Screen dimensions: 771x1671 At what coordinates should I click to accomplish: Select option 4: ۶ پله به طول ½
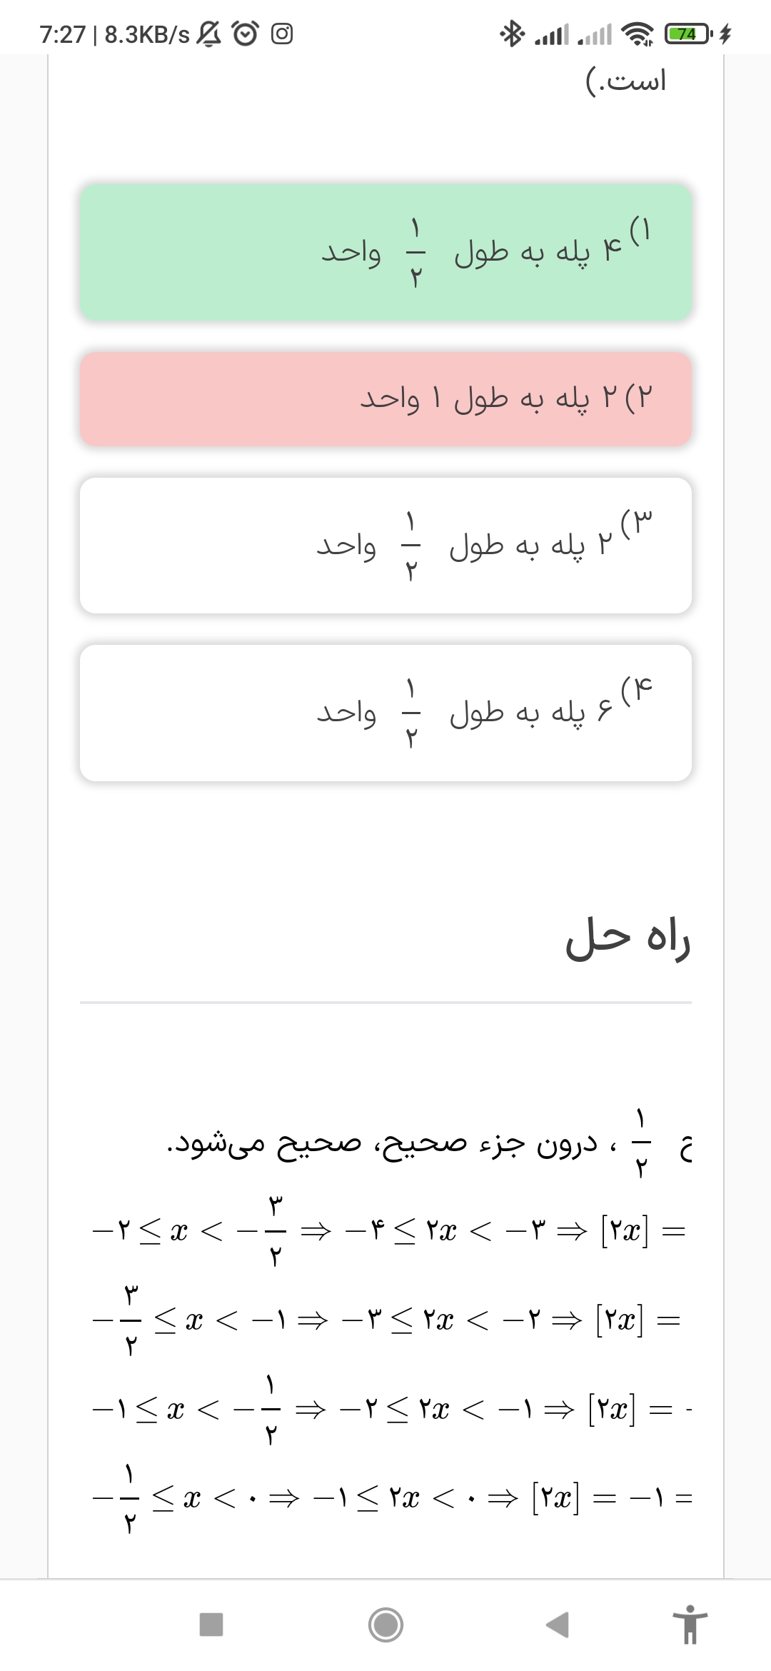[x=385, y=713]
